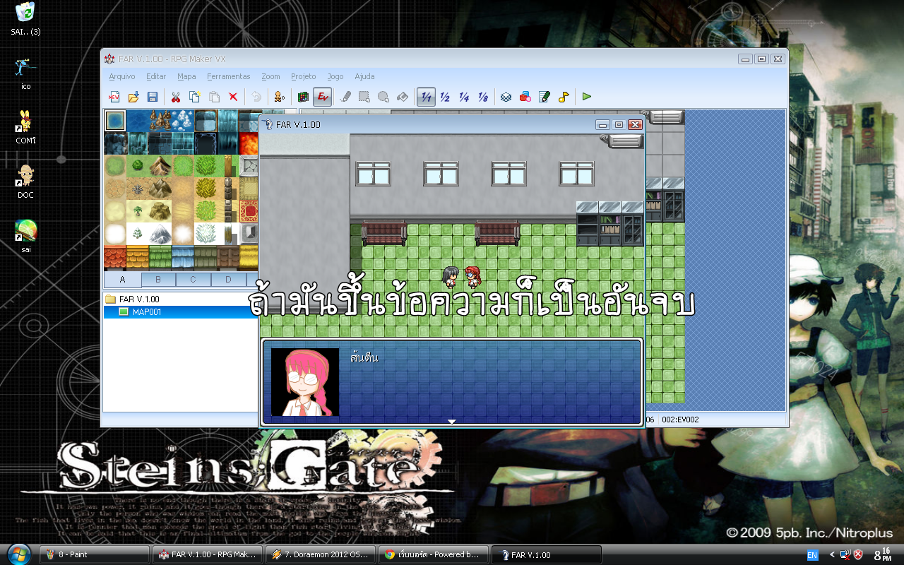Open a project with the folder icon

133,97
